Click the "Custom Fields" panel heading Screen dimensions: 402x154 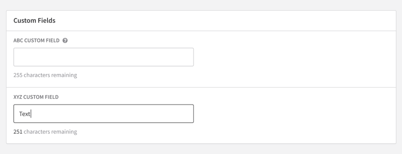pyautogui.click(x=34, y=20)
